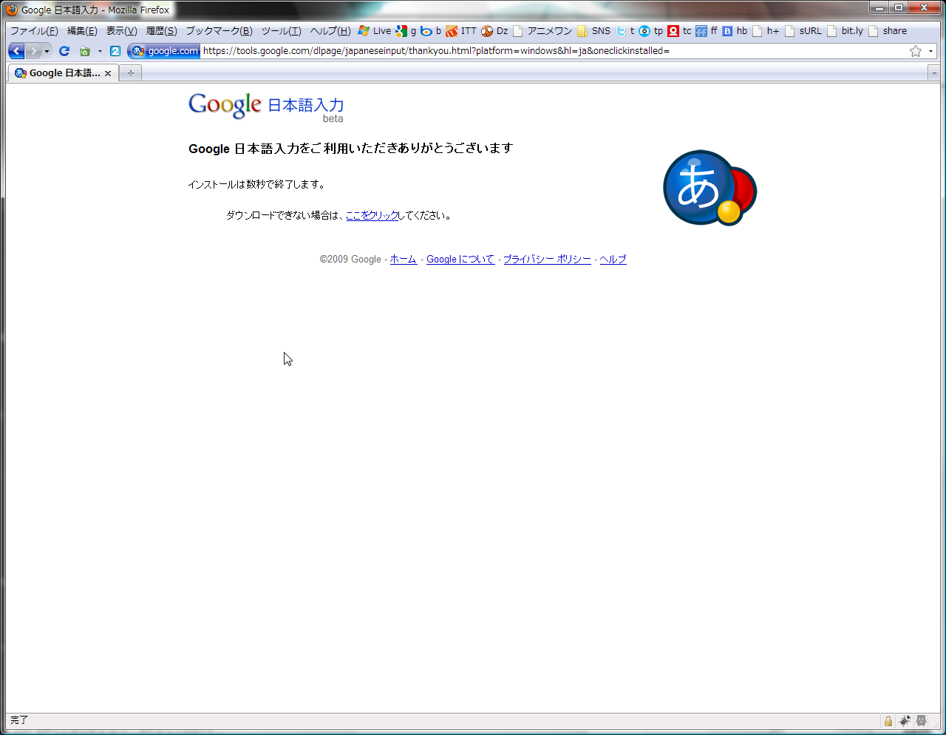Close the Google 日本語... tab
Screen dimensions: 946x735
point(108,73)
